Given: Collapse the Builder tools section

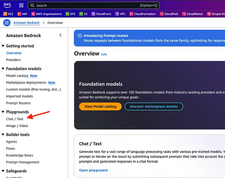Looking at the screenshot, I should pyautogui.click(x=3, y=134).
